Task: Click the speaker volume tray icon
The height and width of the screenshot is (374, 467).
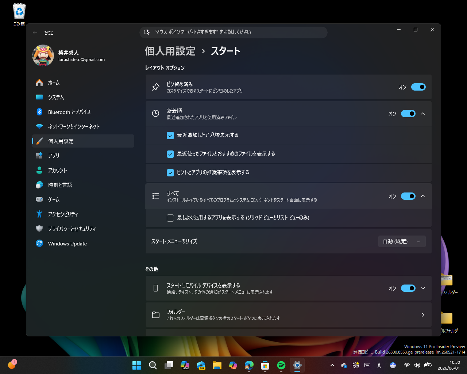Action: [417, 365]
